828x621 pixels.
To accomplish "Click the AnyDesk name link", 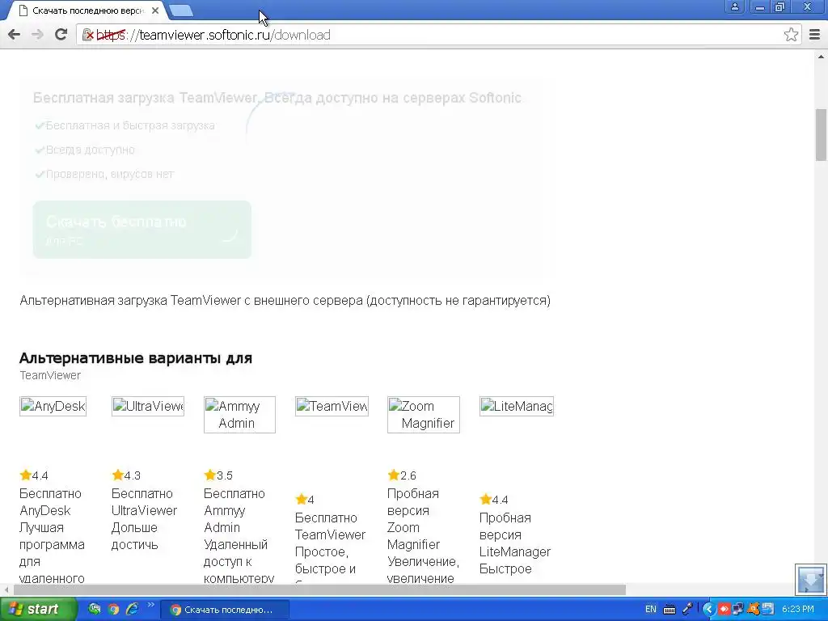I will coord(45,511).
